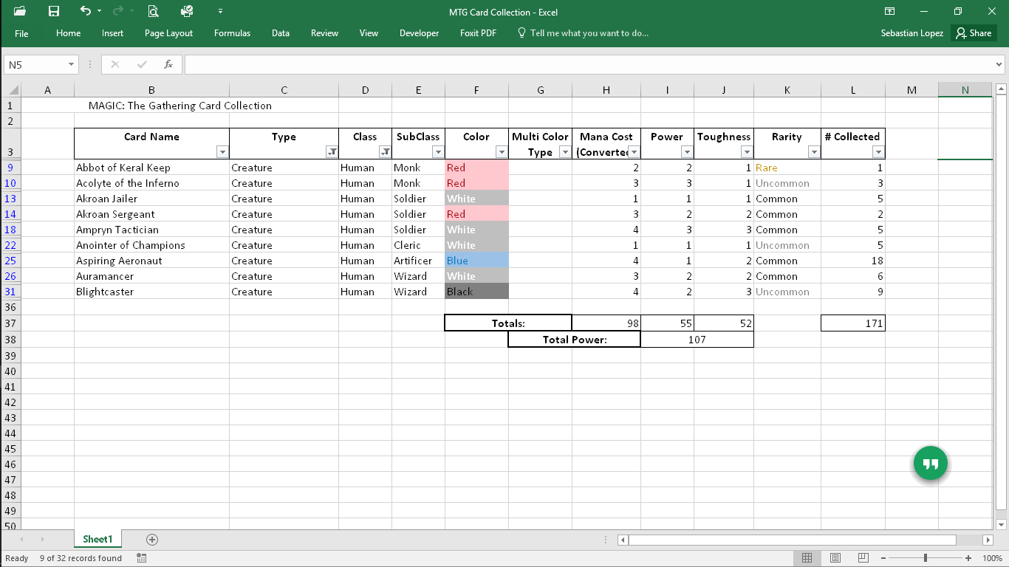Click the zoom in plus icon
1009x567 pixels.
[968, 558]
